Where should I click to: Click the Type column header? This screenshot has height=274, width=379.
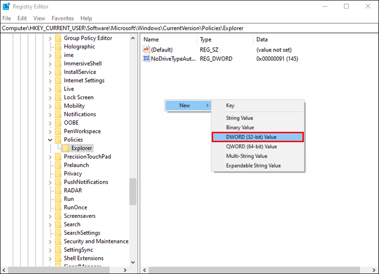coord(225,39)
